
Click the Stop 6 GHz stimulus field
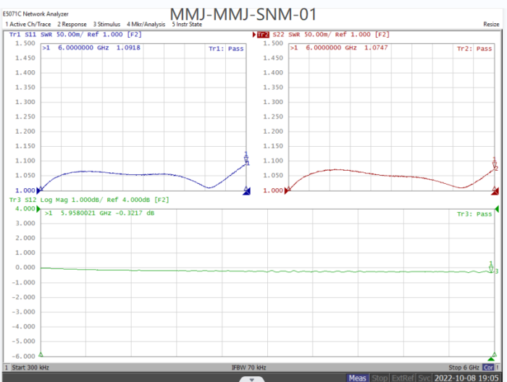464,368
